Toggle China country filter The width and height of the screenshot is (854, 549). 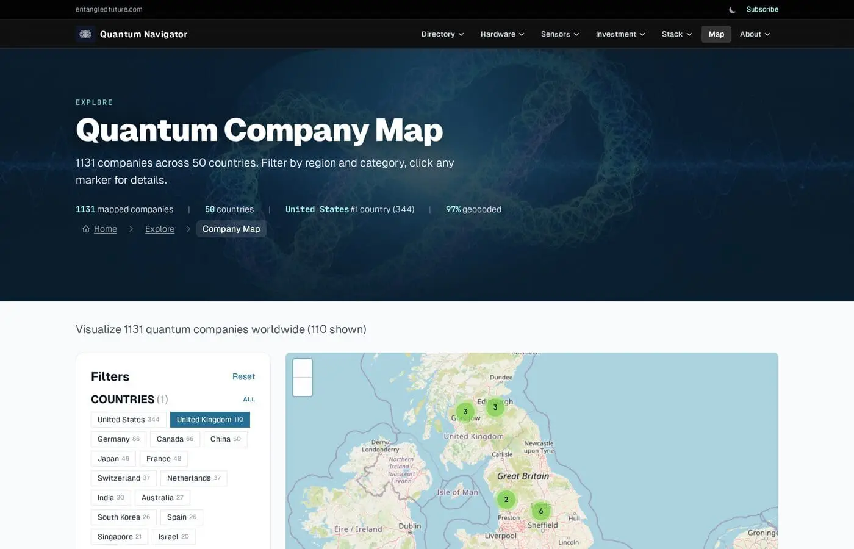click(226, 439)
